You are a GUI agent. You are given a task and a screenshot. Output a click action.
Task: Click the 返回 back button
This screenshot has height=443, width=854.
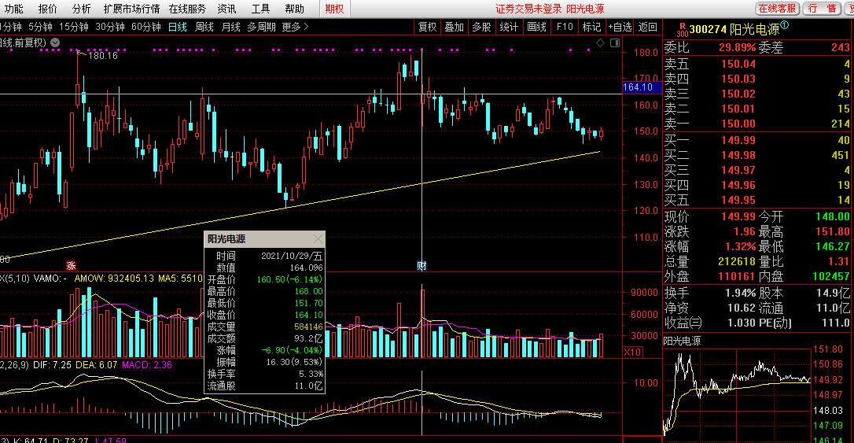point(648,27)
